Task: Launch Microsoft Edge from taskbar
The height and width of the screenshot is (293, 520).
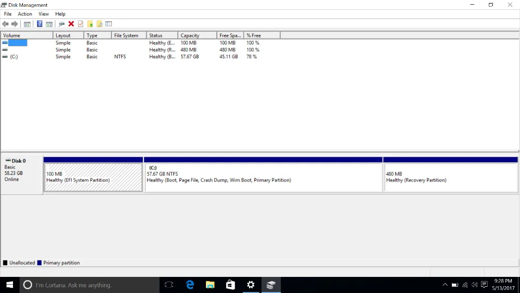Action: tap(190, 285)
